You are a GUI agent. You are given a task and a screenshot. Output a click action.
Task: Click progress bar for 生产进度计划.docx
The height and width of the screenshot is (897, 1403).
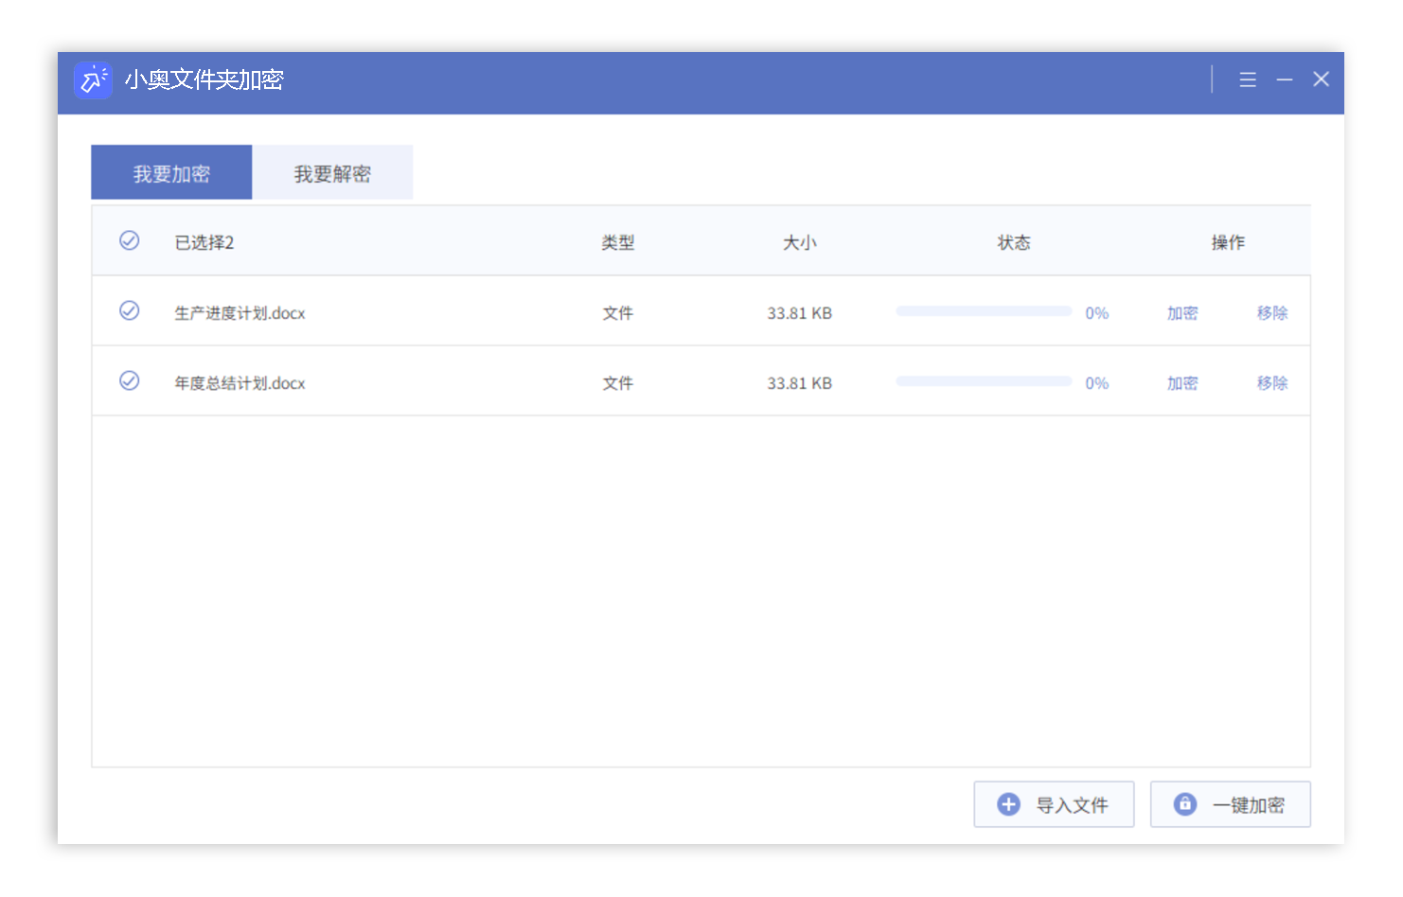[984, 311]
